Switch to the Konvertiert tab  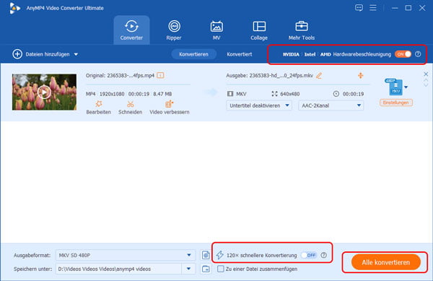[240, 54]
